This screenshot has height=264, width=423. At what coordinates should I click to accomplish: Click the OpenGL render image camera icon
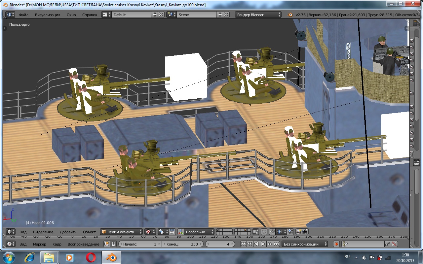[298, 232]
